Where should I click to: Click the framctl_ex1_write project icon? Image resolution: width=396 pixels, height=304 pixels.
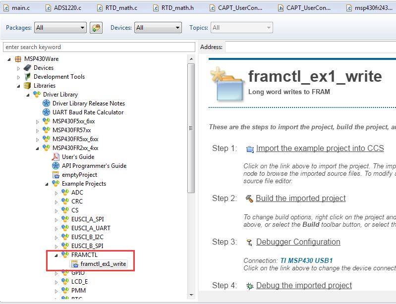75,264
